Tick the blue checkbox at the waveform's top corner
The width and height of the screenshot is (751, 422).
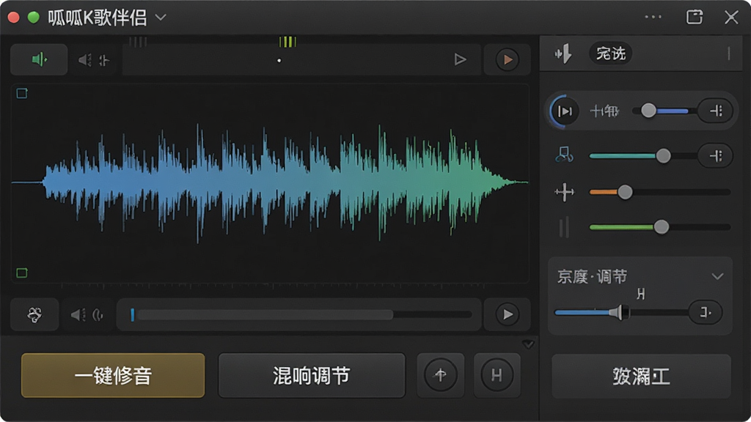[x=22, y=93]
